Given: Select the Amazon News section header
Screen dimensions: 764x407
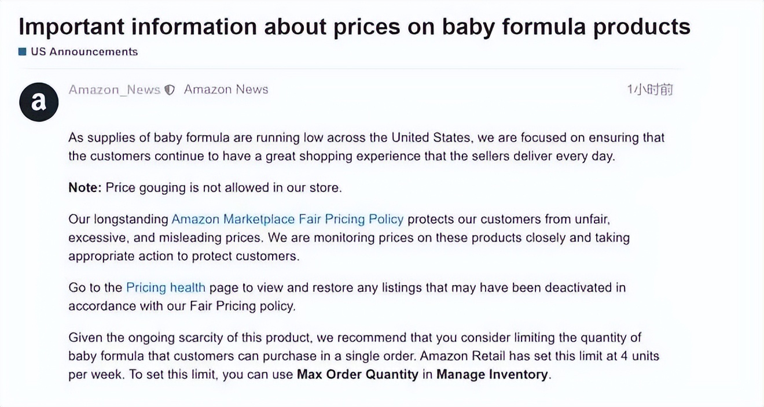Looking at the screenshot, I should [x=226, y=90].
